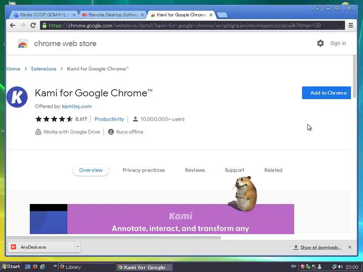This screenshot has width=363, height=272.
Task: Select the Kami for Google Chrome tab
Action: coord(181,15)
